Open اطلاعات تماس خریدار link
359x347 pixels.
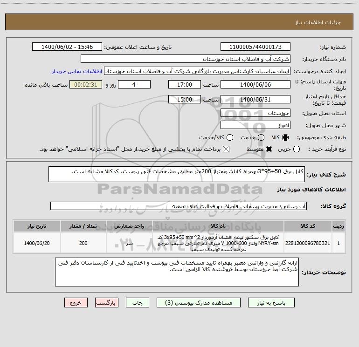click(x=77, y=71)
